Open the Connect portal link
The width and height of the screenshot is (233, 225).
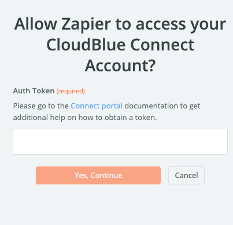point(97,106)
